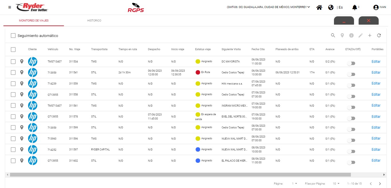
Task: Open the IVAN user profile icon
Action: (x=376, y=7)
